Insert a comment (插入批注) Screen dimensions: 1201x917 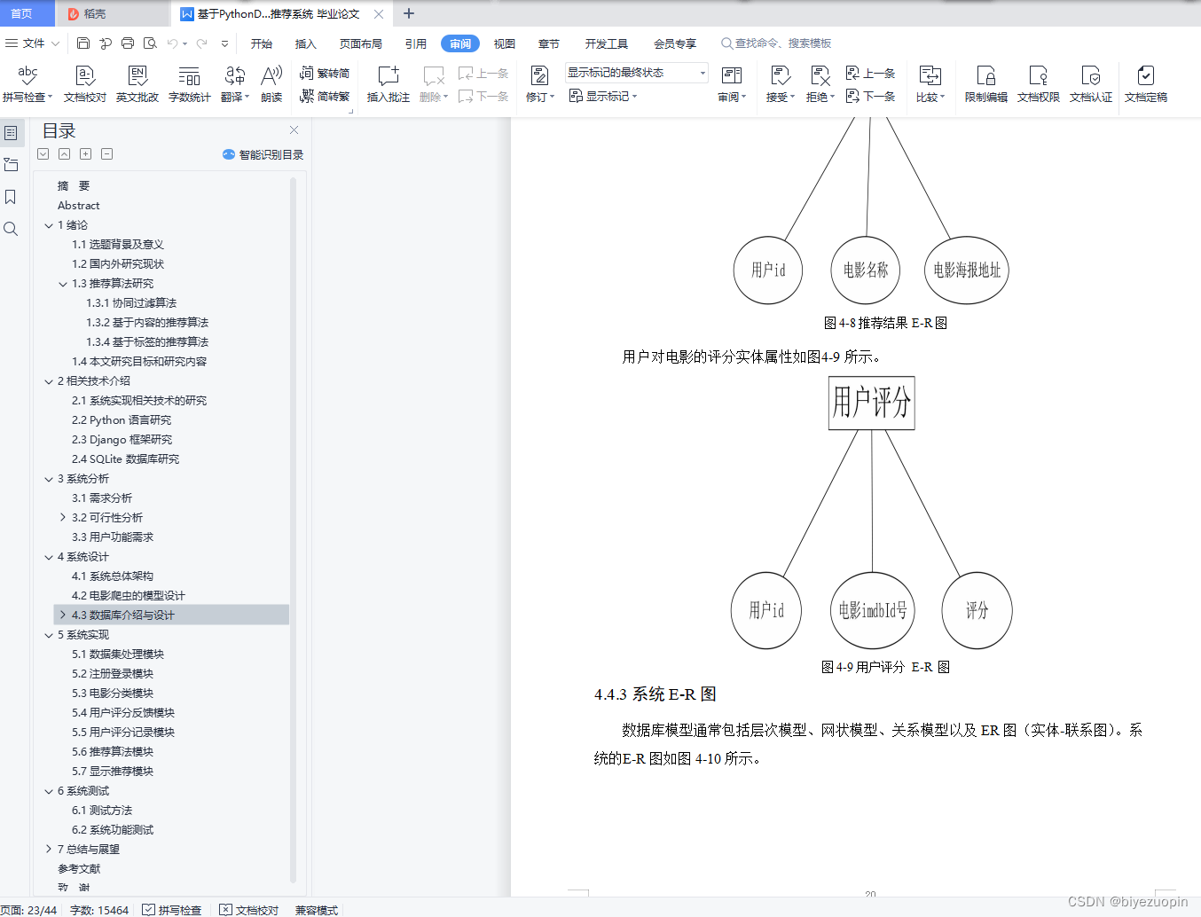click(x=389, y=84)
